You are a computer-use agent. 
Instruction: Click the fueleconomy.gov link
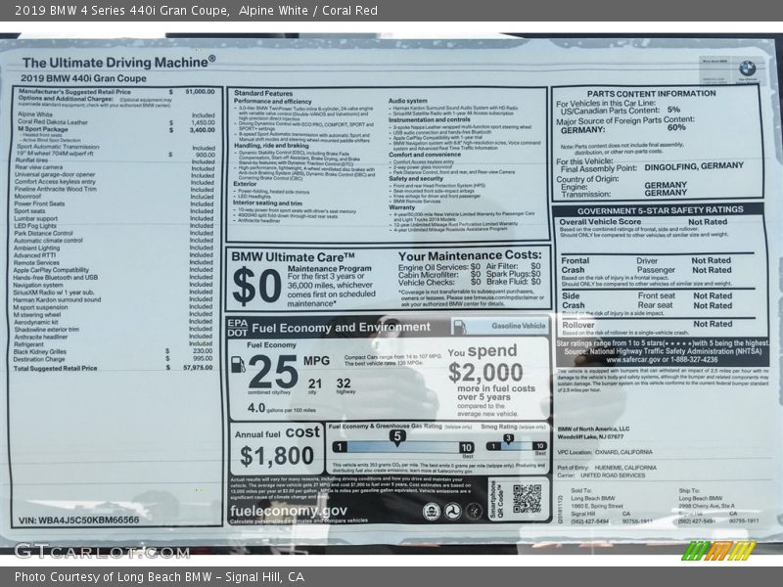click(x=288, y=511)
